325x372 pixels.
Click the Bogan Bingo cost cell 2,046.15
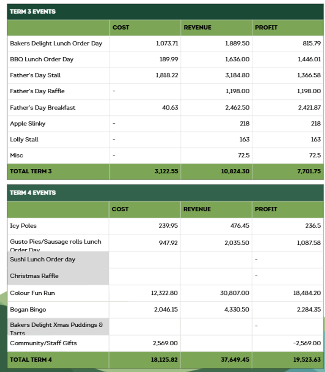pyautogui.click(x=166, y=310)
